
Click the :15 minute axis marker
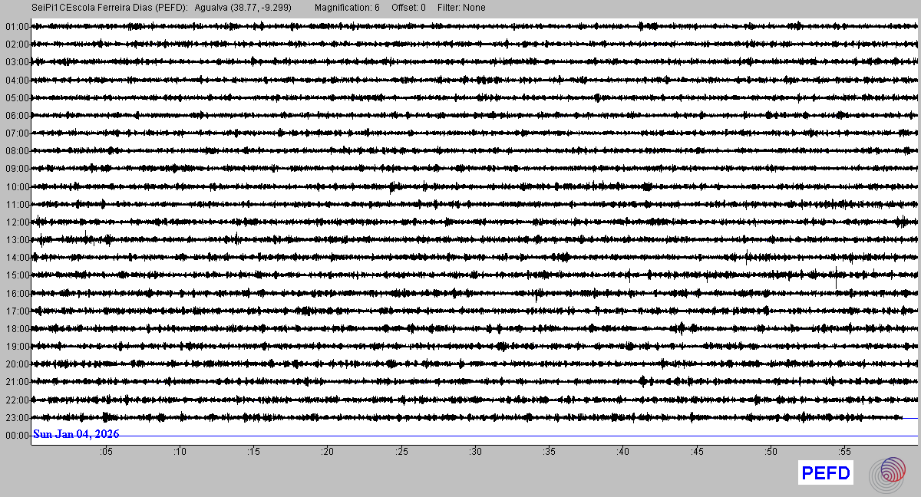[x=254, y=452]
